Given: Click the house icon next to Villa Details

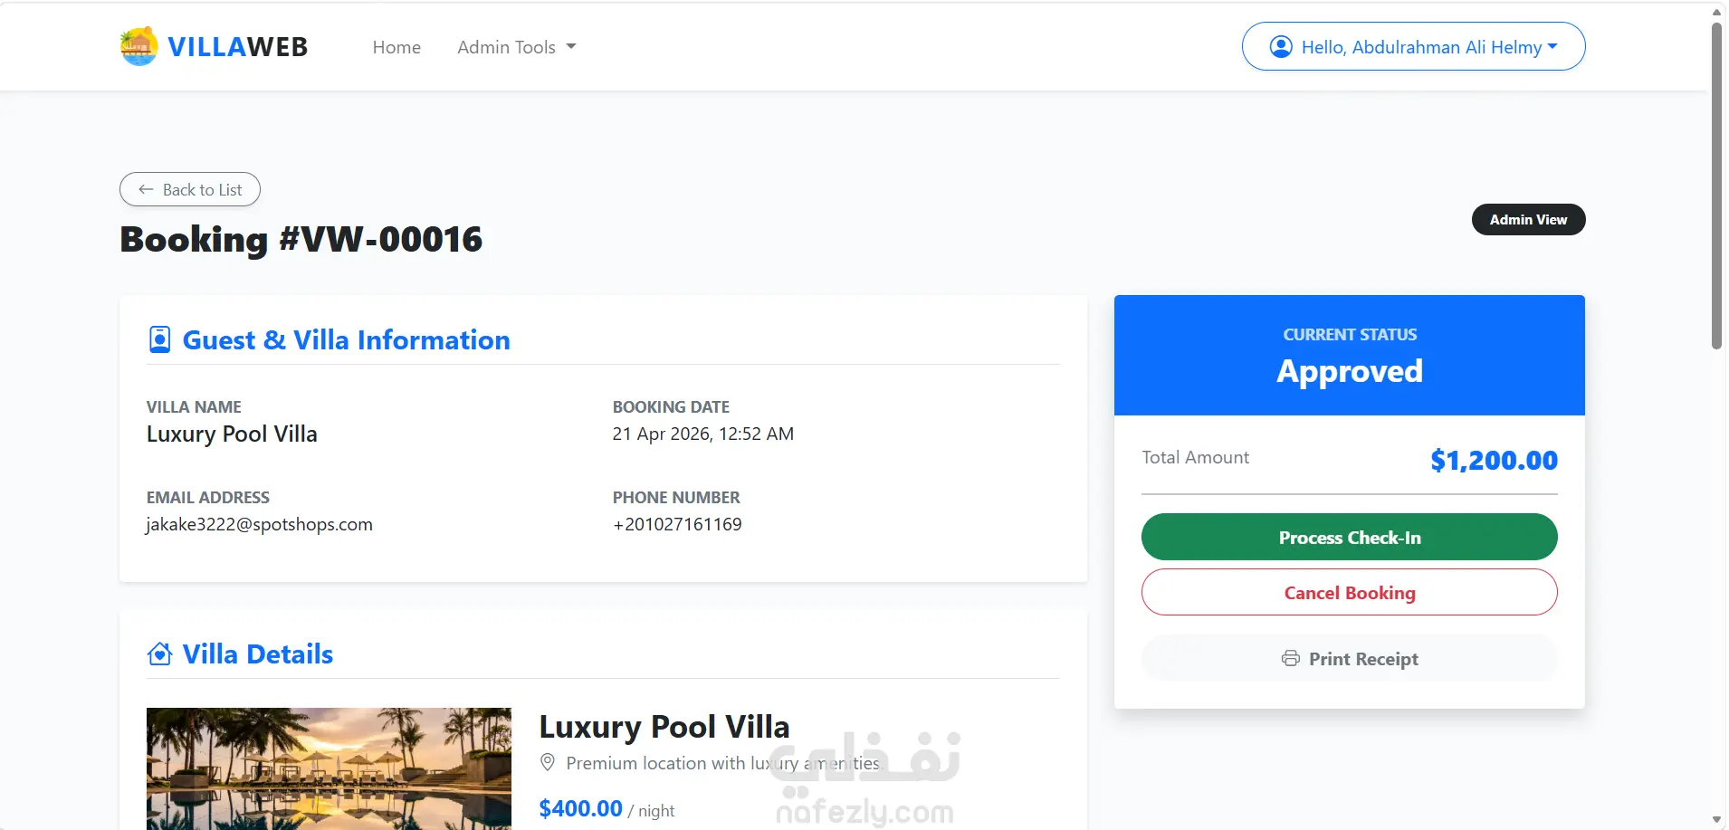Looking at the screenshot, I should click(159, 654).
